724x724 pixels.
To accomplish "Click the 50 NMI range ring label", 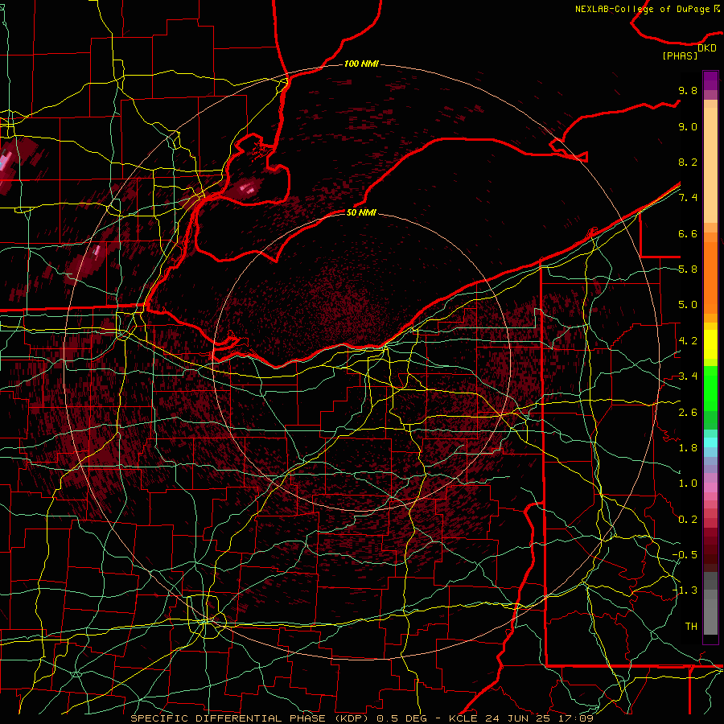I will click(x=361, y=212).
